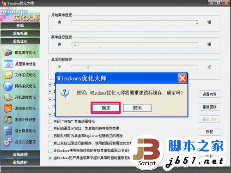The height and width of the screenshot is (173, 231).
Task: Enable 关闭动画显示窗口、菜单和列表等视觉效果 checkbox
Action: click(50, 129)
